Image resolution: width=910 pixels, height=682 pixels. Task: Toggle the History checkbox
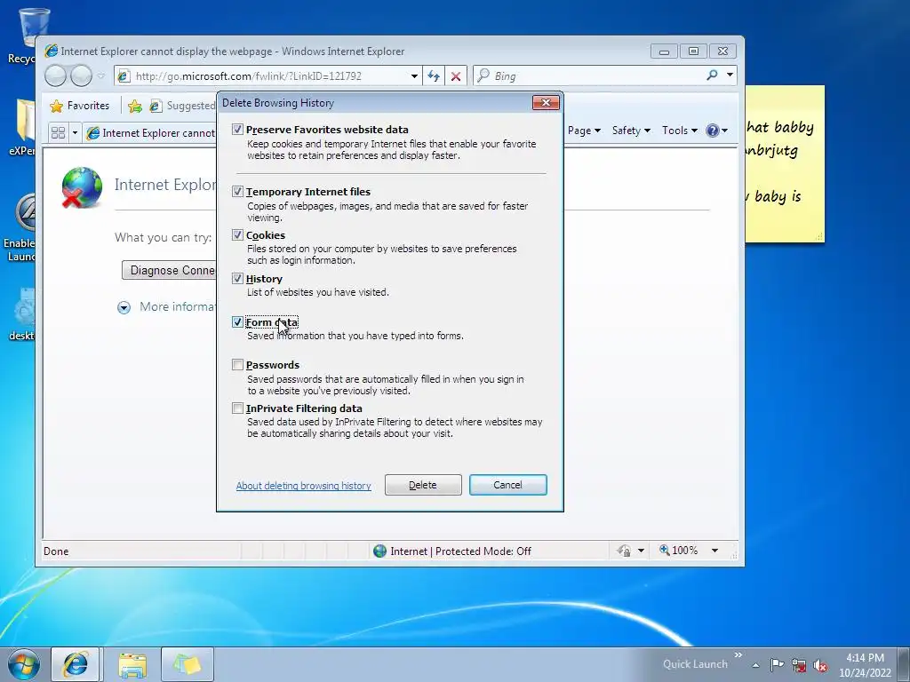coord(237,278)
